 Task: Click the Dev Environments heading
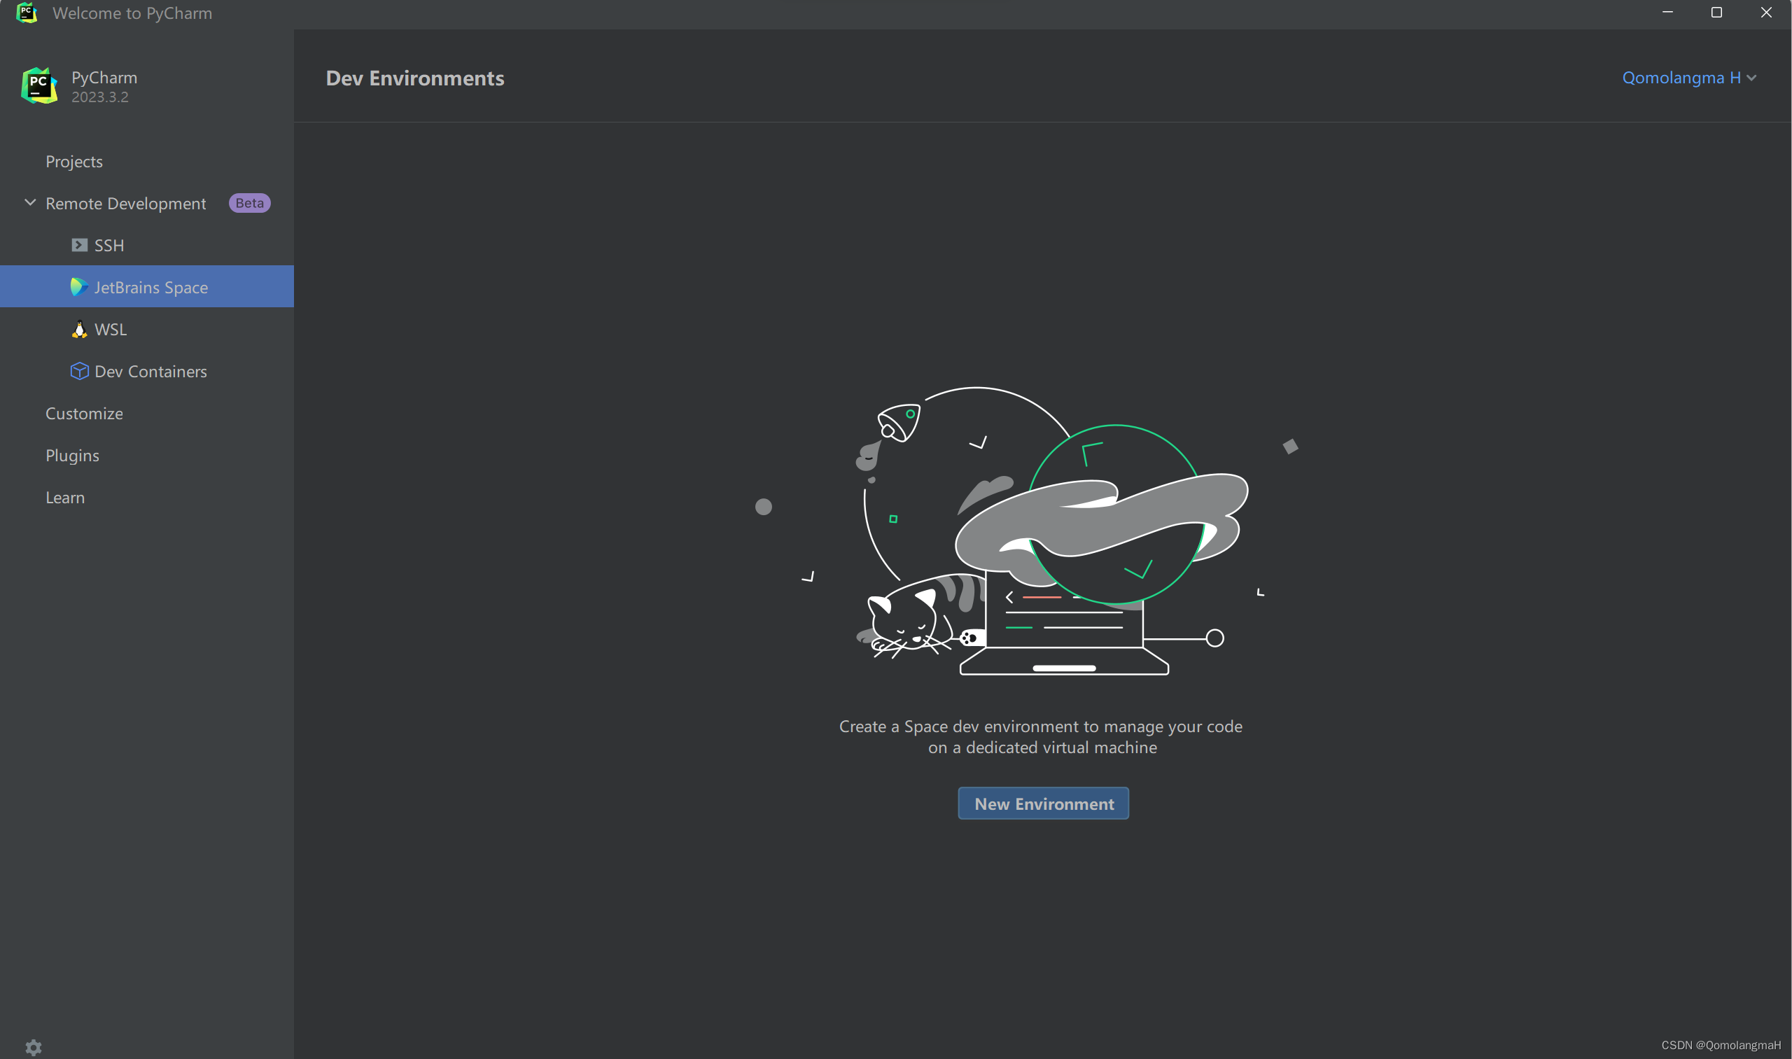point(414,78)
